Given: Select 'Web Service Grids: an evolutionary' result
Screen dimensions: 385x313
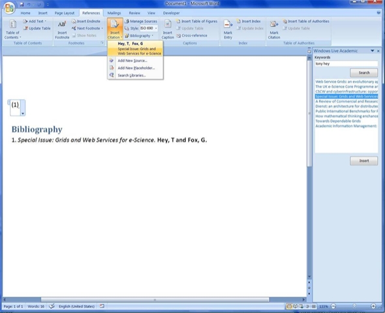Looking at the screenshot, I should [x=346, y=82].
